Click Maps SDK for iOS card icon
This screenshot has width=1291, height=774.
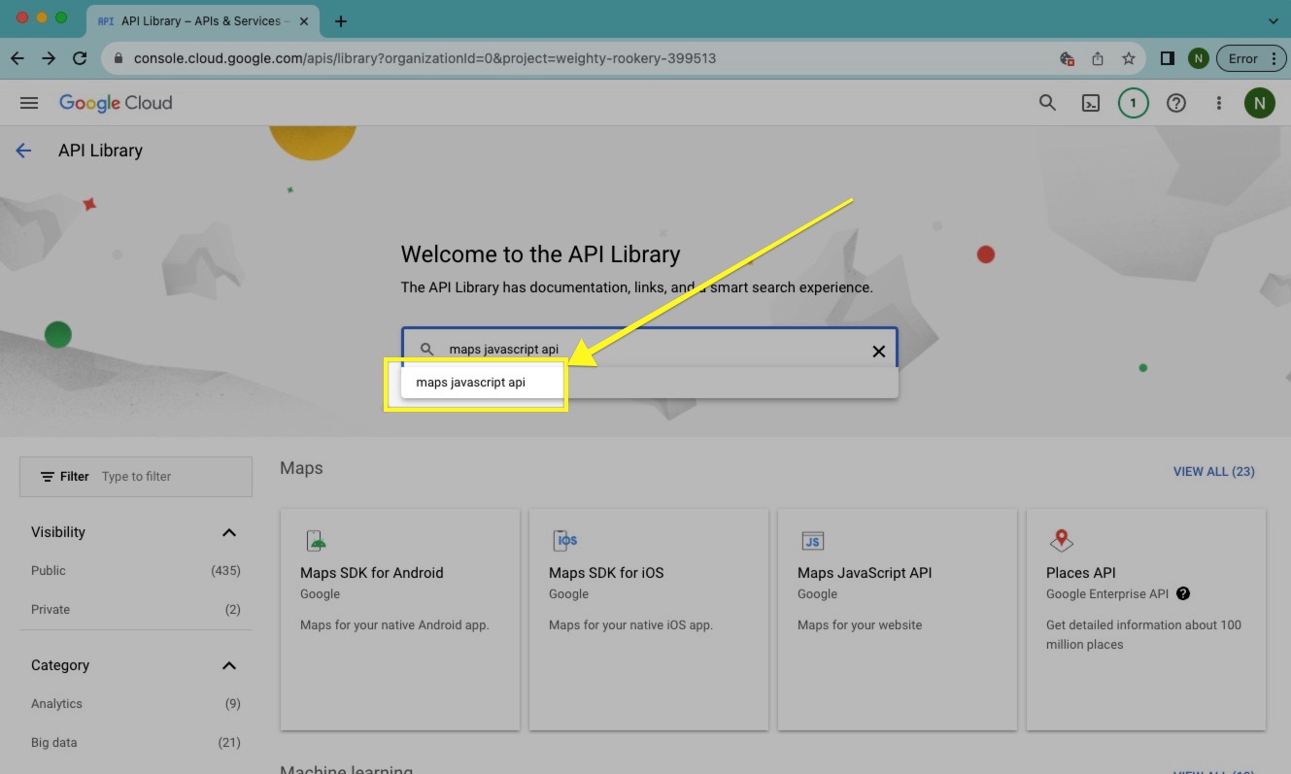[x=564, y=541]
